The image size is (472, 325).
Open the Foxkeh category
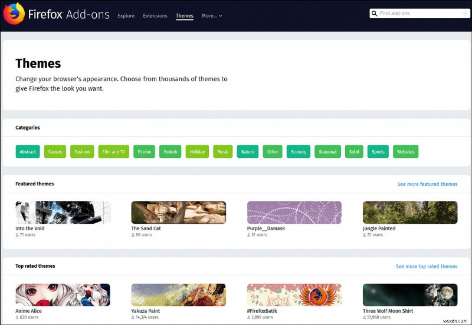coord(171,152)
